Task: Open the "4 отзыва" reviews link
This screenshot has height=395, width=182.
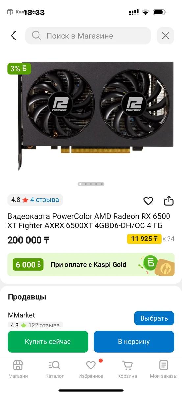Action: (44, 200)
